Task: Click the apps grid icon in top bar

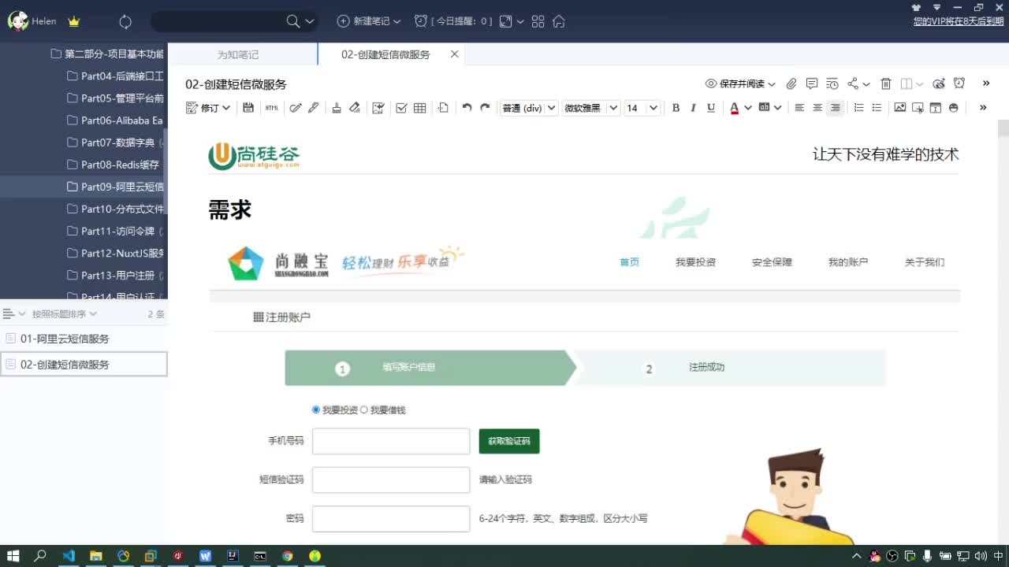Action: coord(538,21)
